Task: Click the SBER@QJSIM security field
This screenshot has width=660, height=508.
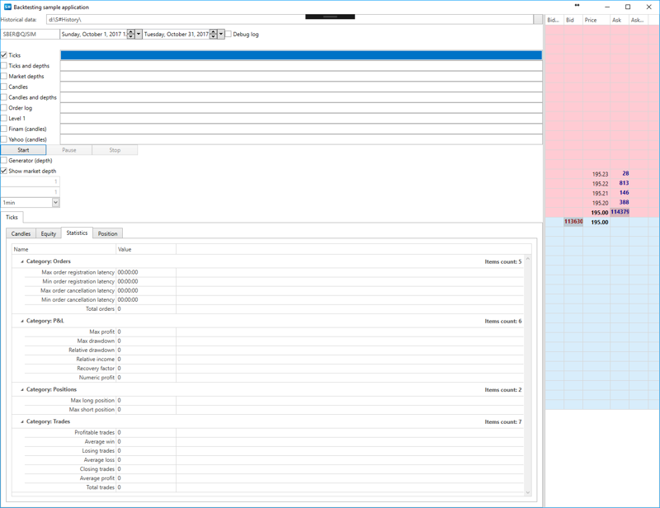Action: tap(31, 35)
